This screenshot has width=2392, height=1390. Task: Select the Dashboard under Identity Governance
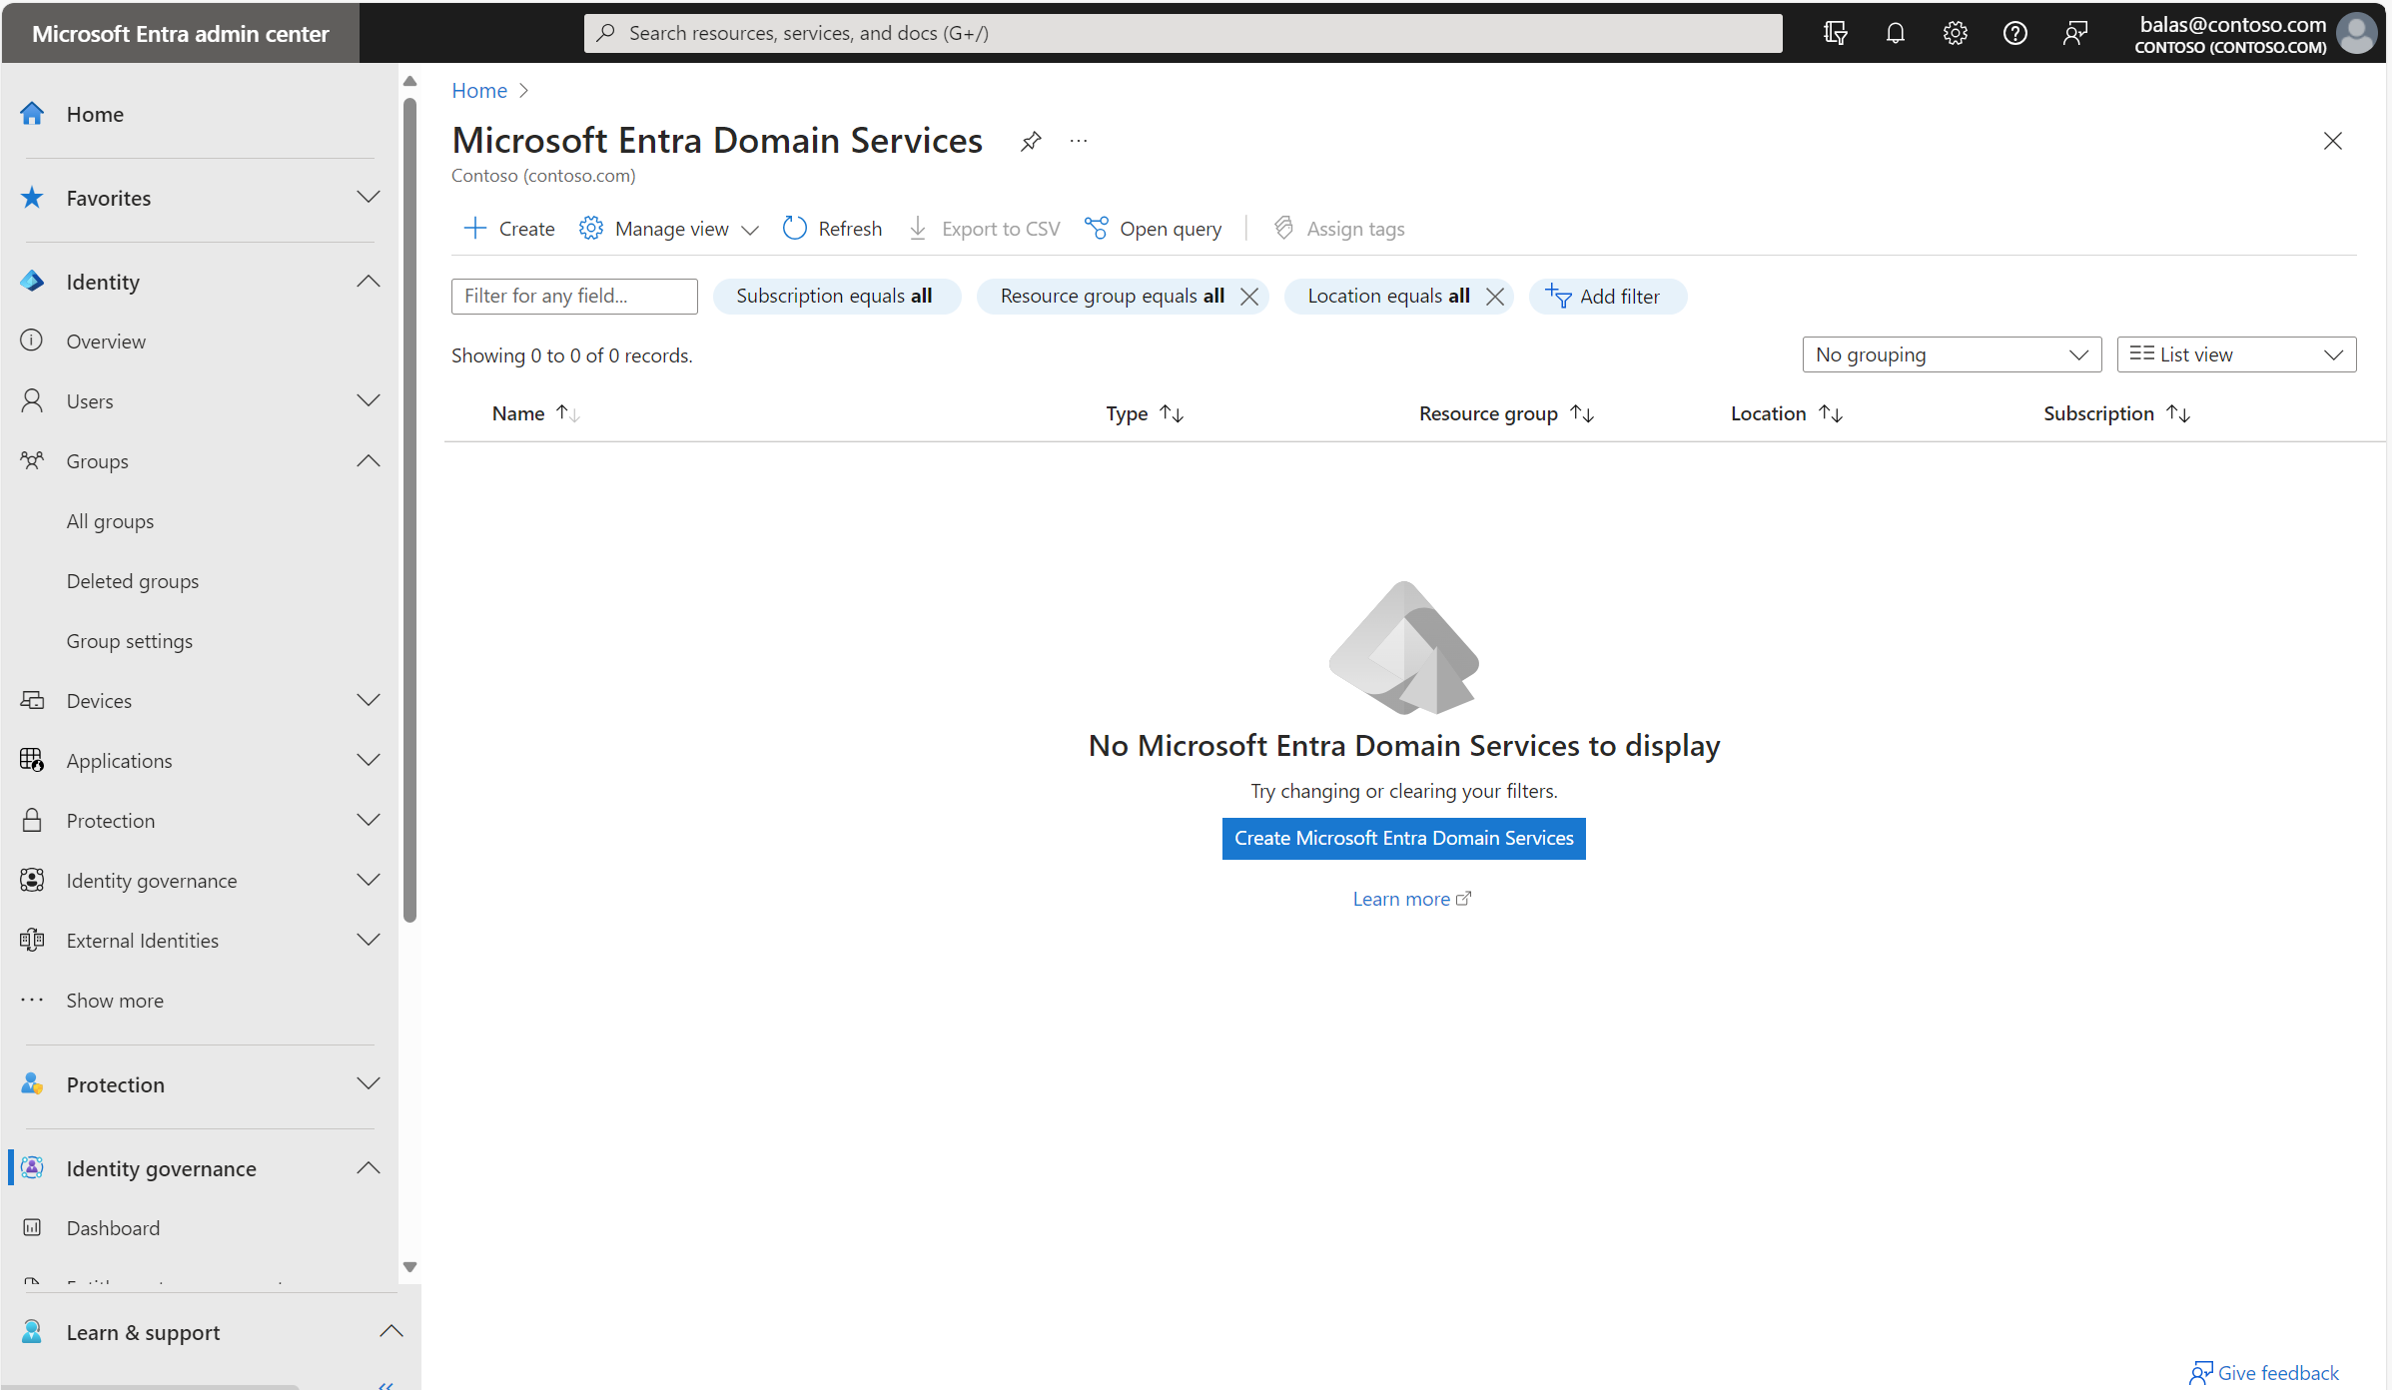113,1228
